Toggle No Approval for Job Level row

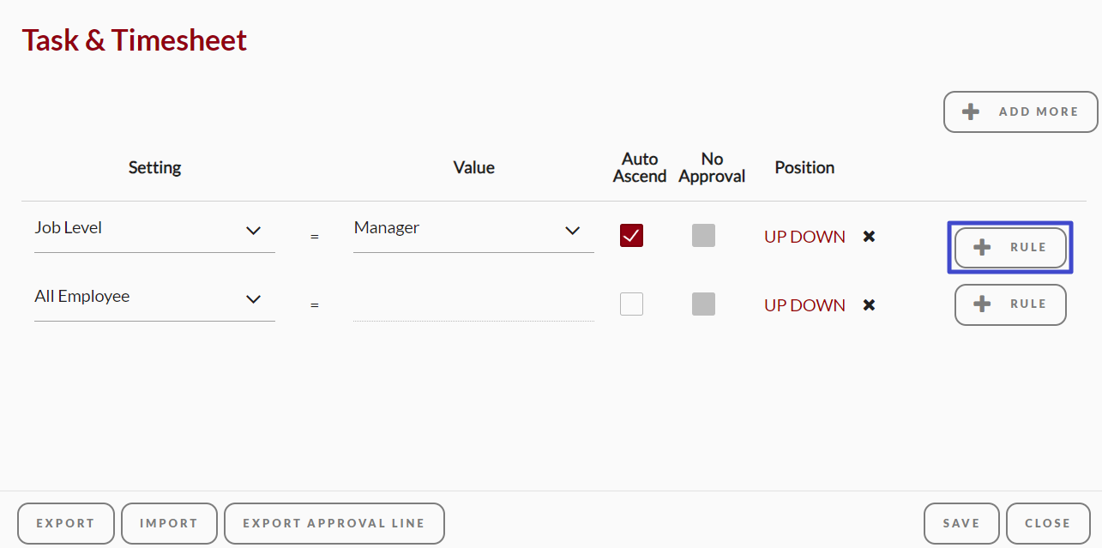tap(703, 235)
